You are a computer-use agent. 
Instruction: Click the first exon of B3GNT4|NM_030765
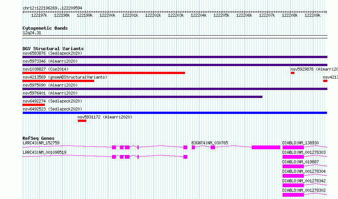(x=193, y=147)
